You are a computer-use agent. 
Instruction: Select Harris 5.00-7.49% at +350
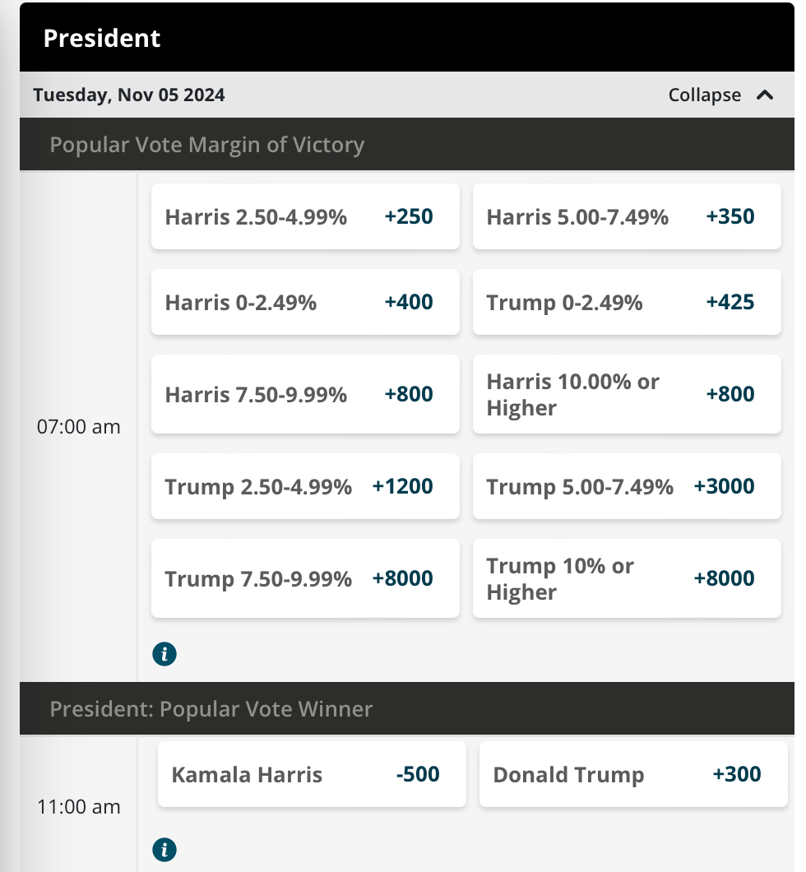(x=627, y=216)
